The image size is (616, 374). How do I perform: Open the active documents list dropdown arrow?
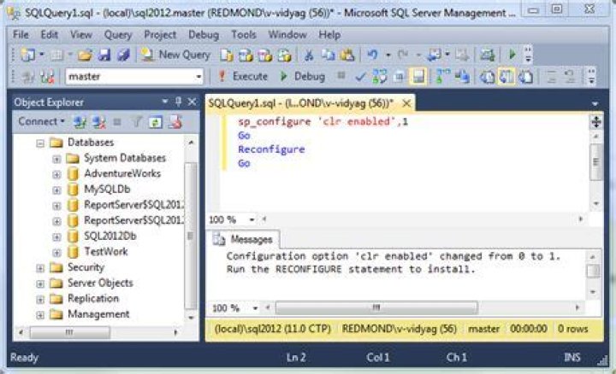pos(595,103)
